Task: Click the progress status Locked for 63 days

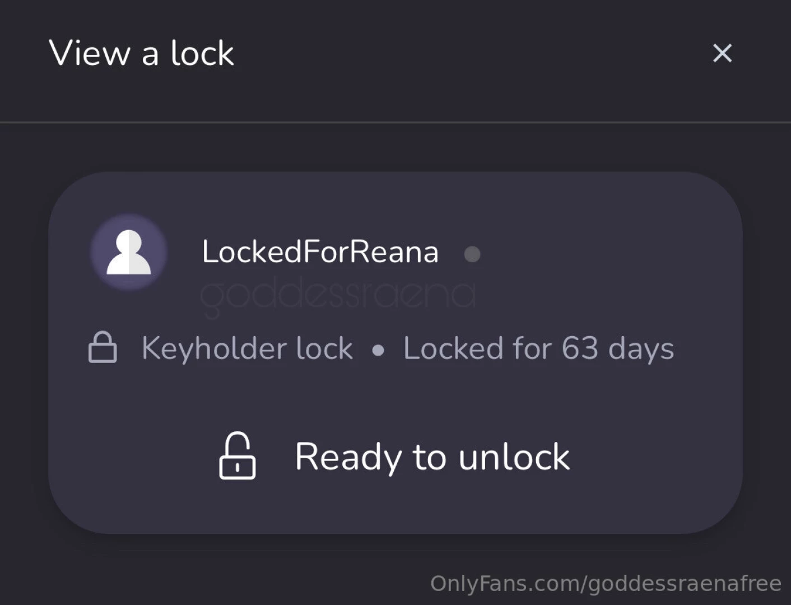Action: (x=538, y=347)
